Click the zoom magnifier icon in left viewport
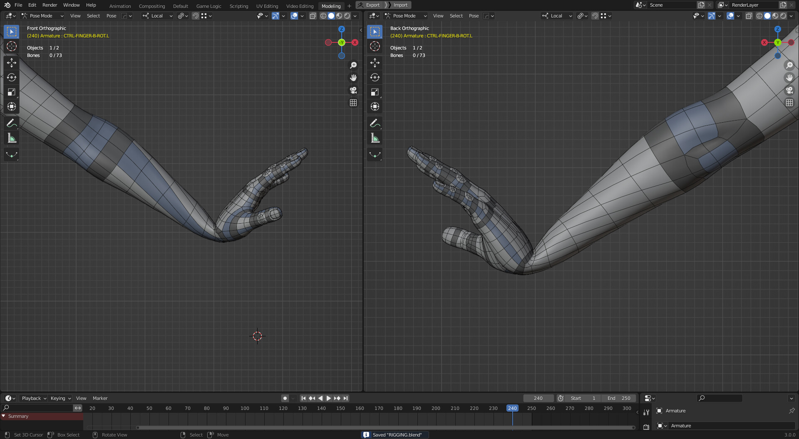 tap(353, 65)
